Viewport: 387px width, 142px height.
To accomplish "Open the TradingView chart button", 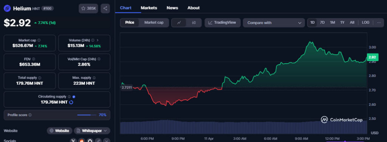I will [222, 23].
